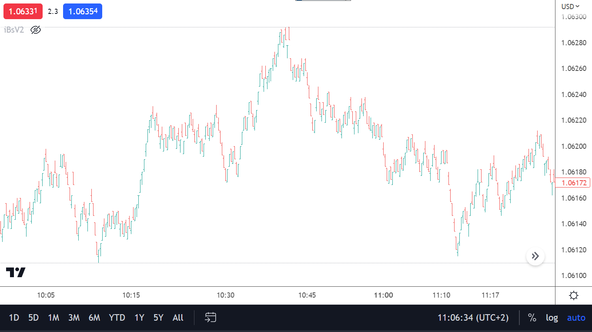The width and height of the screenshot is (592, 332).
Task: Click the chart settings gear icon
Action: tap(574, 296)
